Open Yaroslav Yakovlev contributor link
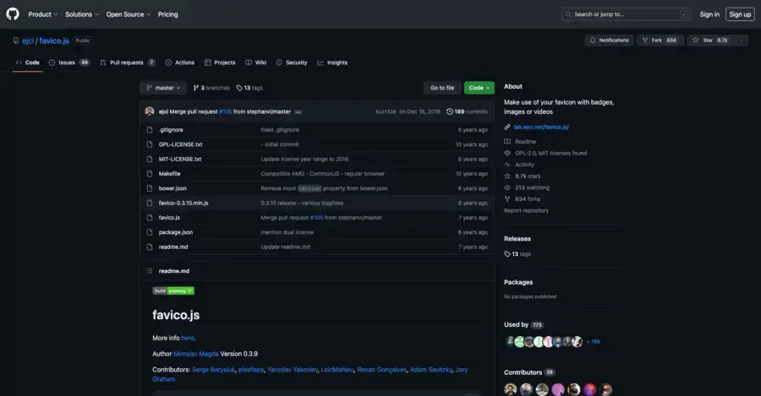This screenshot has height=396, width=761. 293,369
